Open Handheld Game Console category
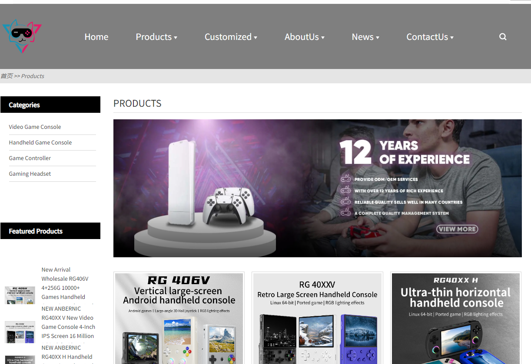The height and width of the screenshot is (364, 531). tap(40, 142)
